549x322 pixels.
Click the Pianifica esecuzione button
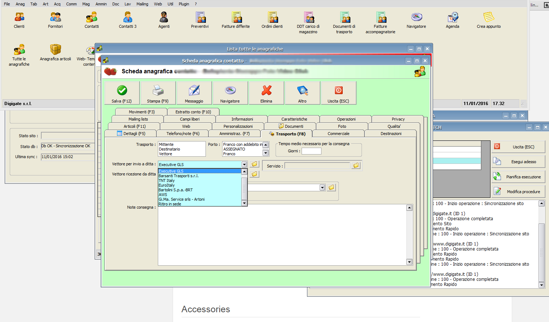tap(519, 177)
